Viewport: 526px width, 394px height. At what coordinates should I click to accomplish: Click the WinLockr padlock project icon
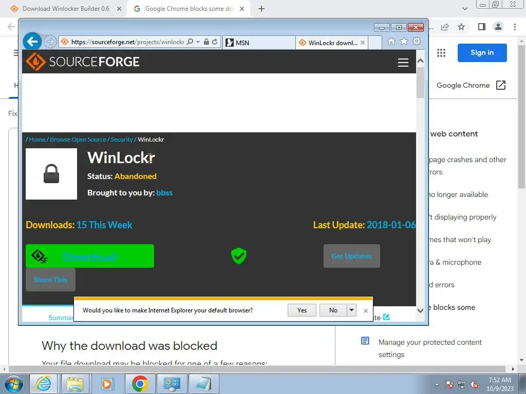(x=51, y=174)
